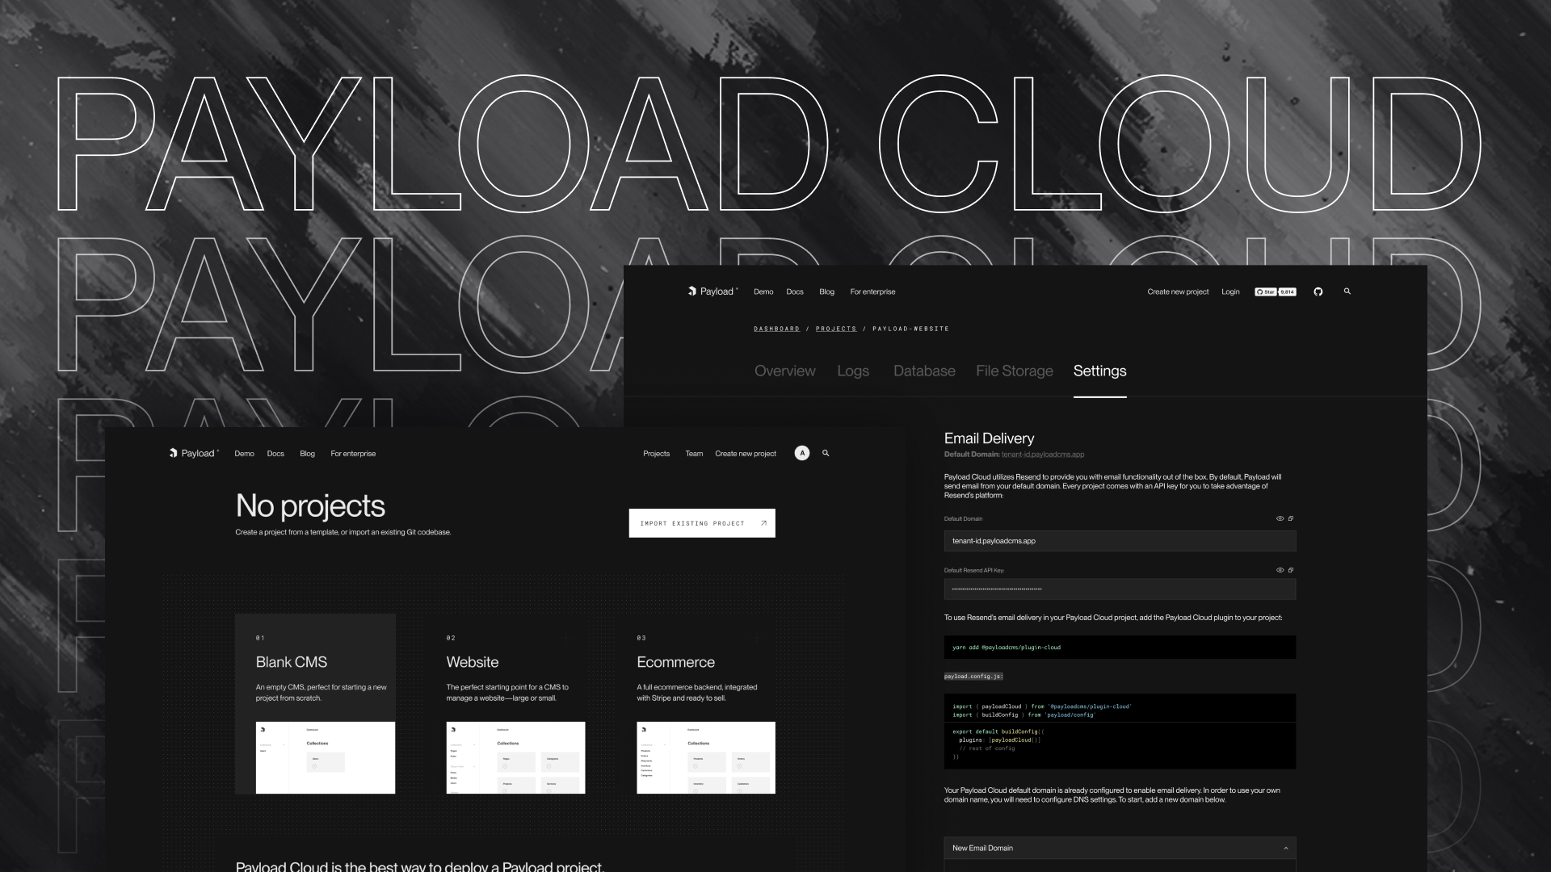
Task: Expand the PROJECTS breadcrumb link
Action: [836, 329]
